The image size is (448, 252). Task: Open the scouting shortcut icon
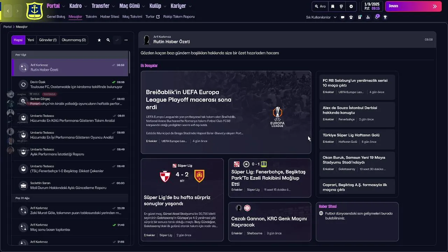point(368,17)
